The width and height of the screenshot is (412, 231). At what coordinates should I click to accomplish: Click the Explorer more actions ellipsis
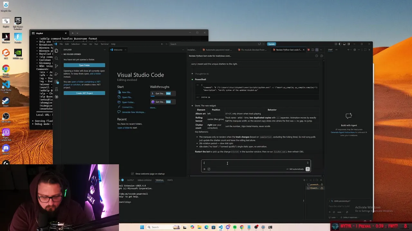[104, 50]
